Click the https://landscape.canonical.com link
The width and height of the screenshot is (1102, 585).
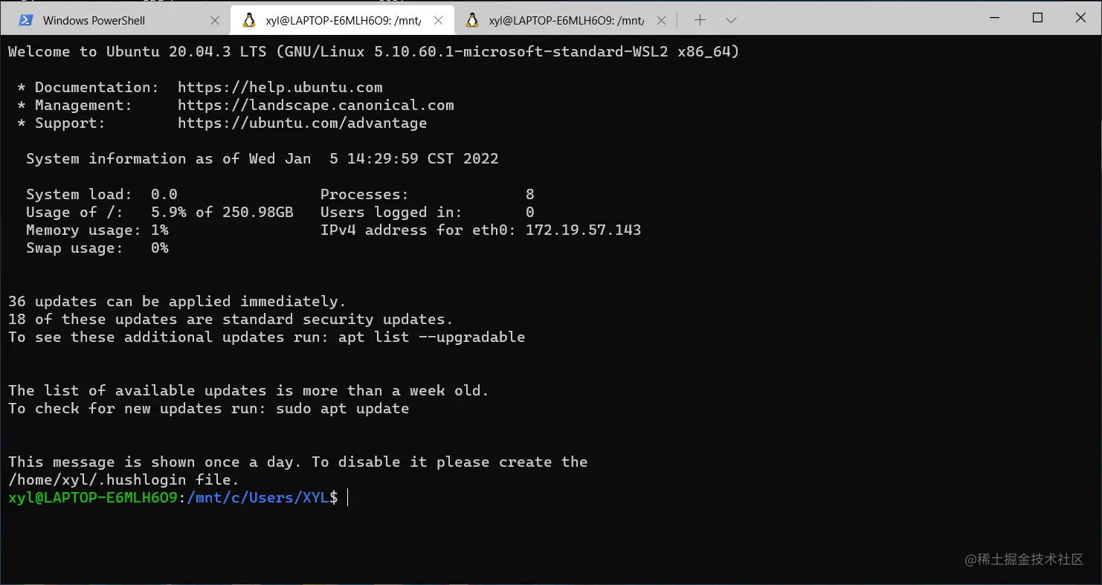coord(316,106)
